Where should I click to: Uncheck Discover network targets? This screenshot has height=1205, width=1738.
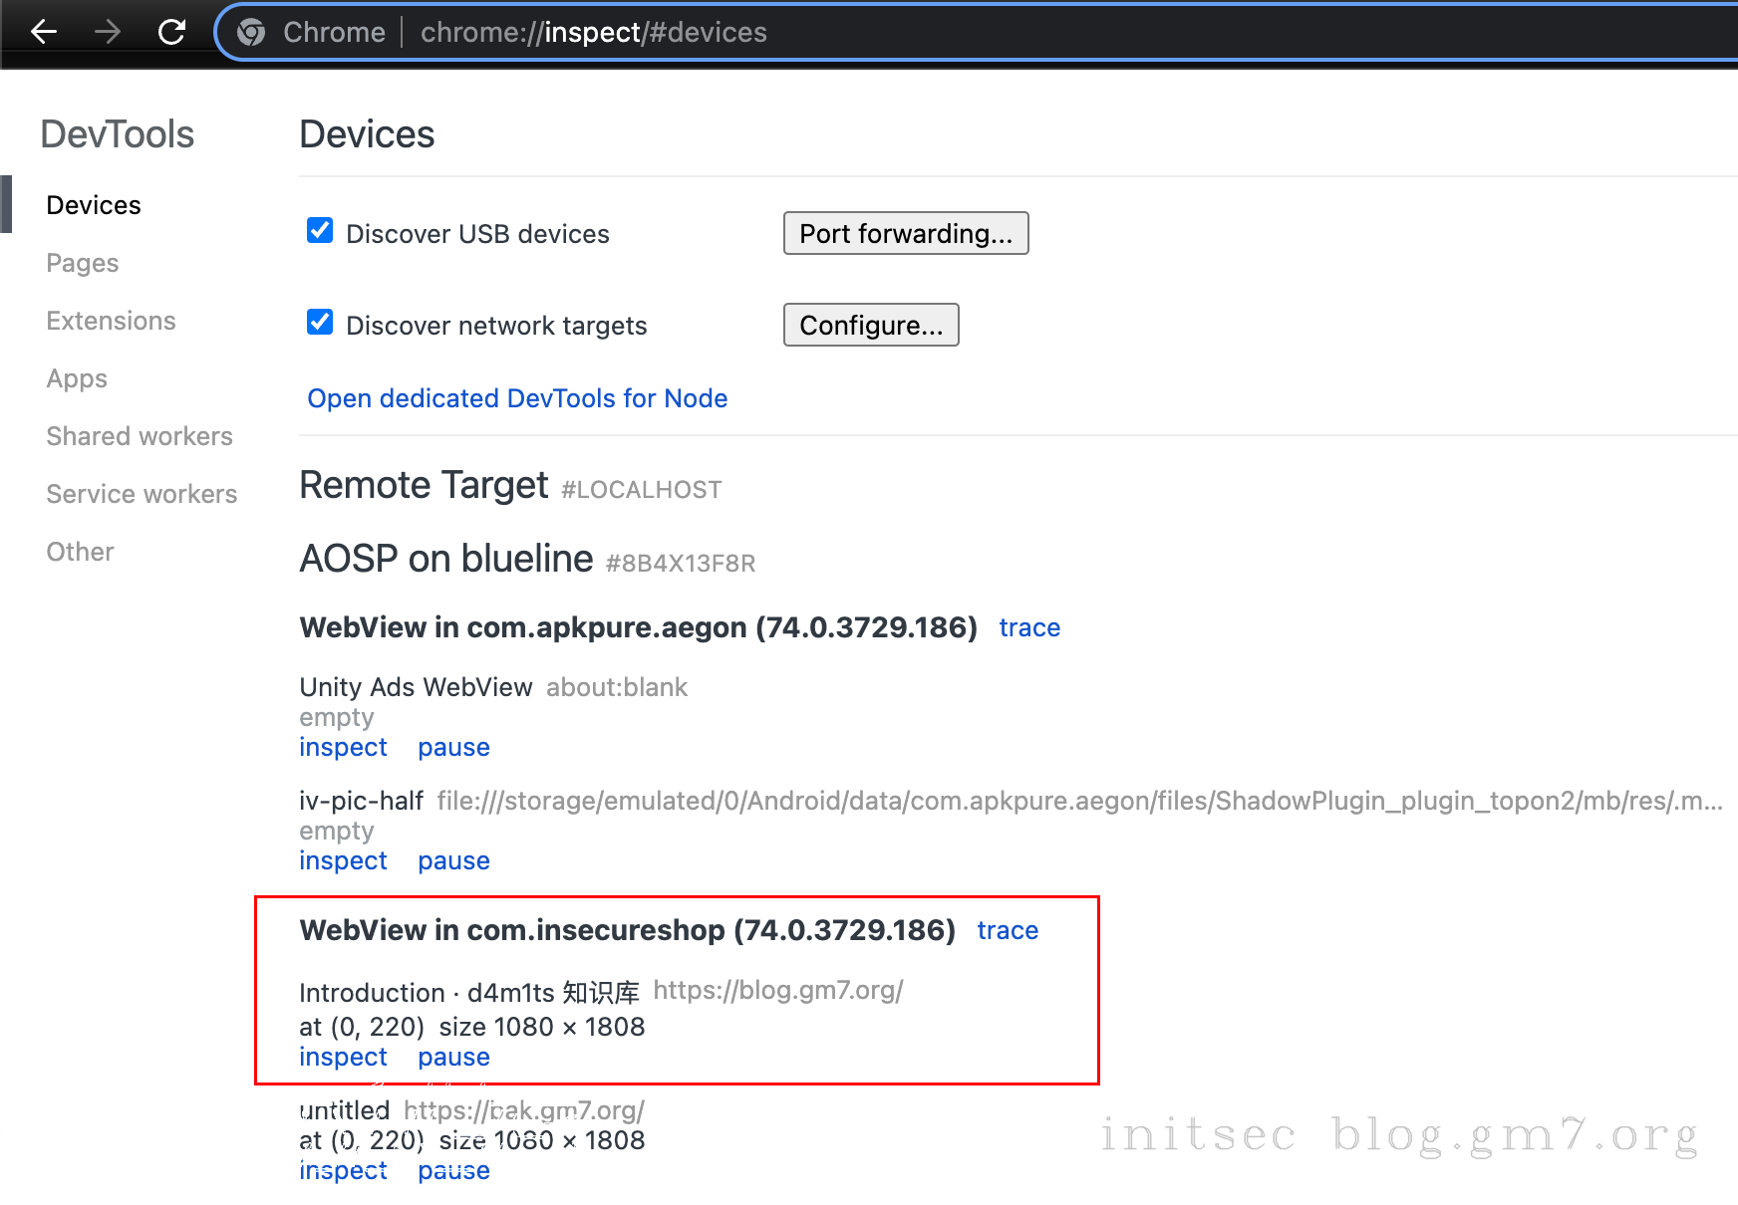(x=319, y=322)
